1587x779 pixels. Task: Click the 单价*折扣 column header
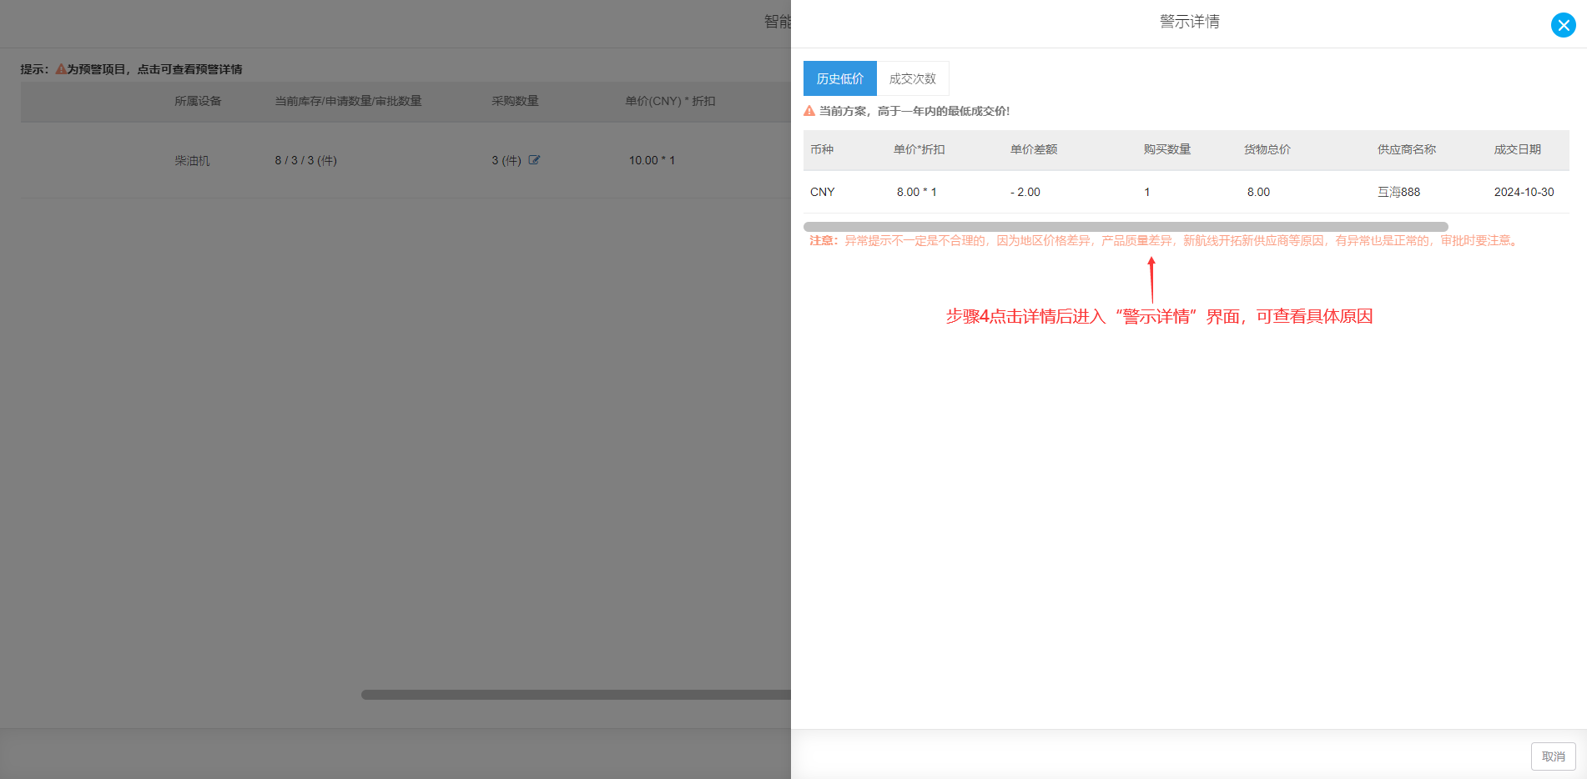(919, 149)
